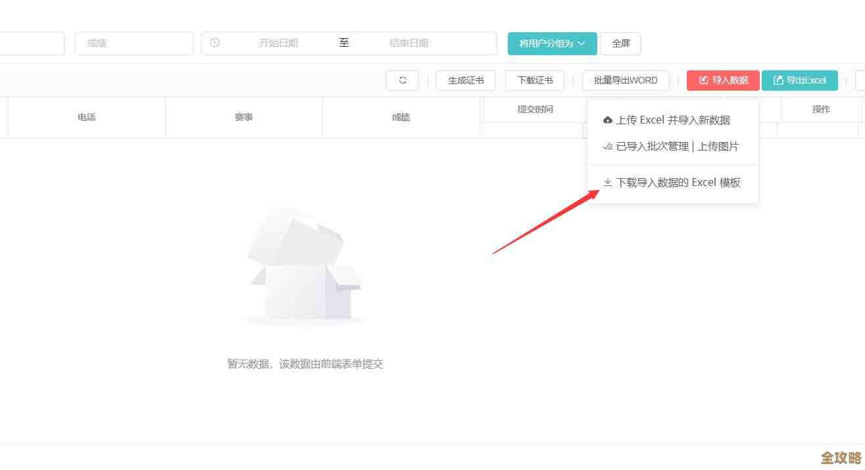Select 下载导入数据的 Excel 模板 option
Screen dimensions: 865x470
click(x=678, y=182)
